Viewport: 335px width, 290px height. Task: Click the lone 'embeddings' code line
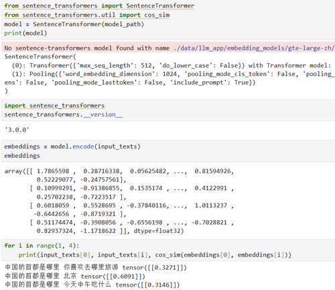[22, 156]
